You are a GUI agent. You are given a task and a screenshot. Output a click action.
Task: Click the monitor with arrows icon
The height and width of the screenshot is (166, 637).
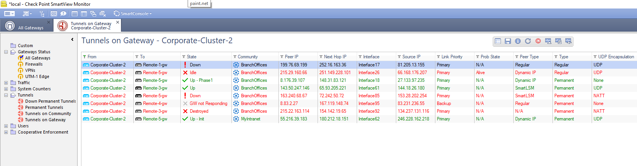coord(568,41)
